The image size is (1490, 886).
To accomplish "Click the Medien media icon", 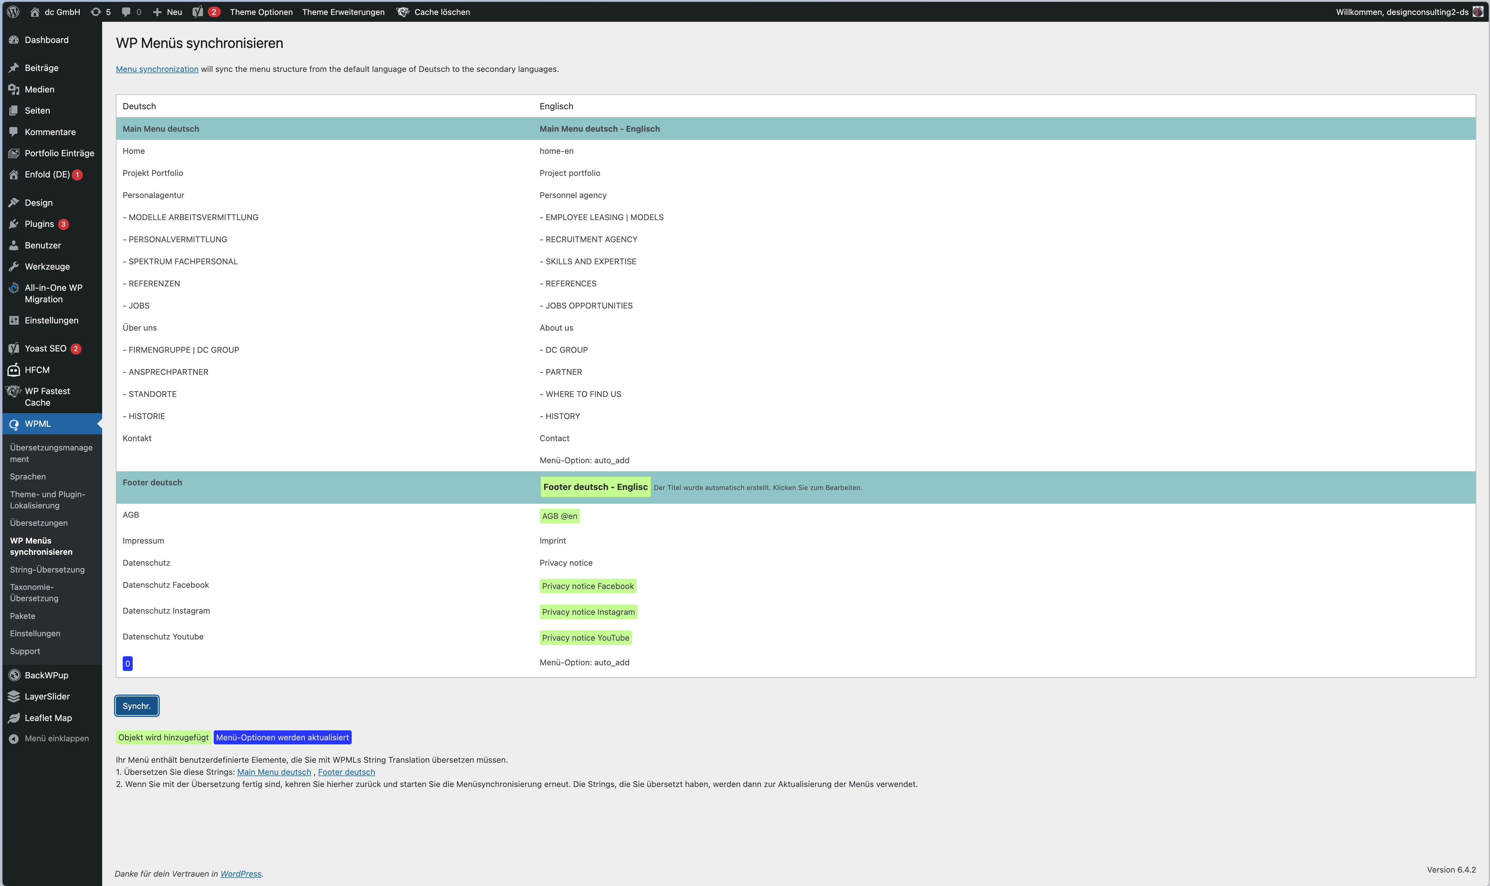I will pos(14,90).
